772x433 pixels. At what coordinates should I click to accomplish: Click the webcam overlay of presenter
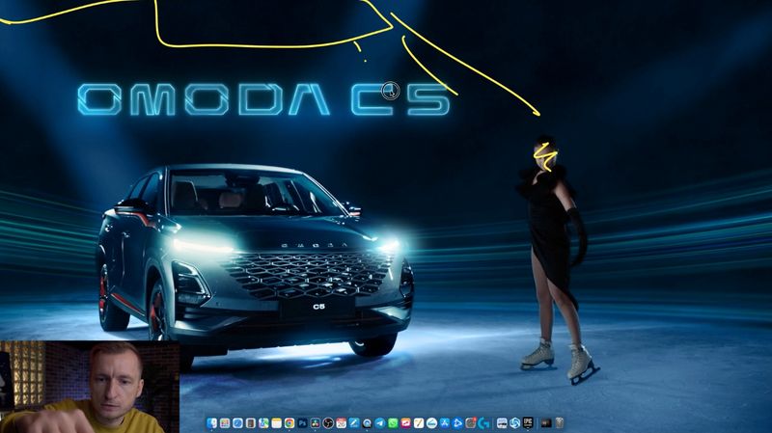(x=90, y=387)
